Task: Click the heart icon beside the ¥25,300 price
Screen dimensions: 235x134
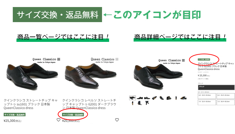Action: coord(58,120)
